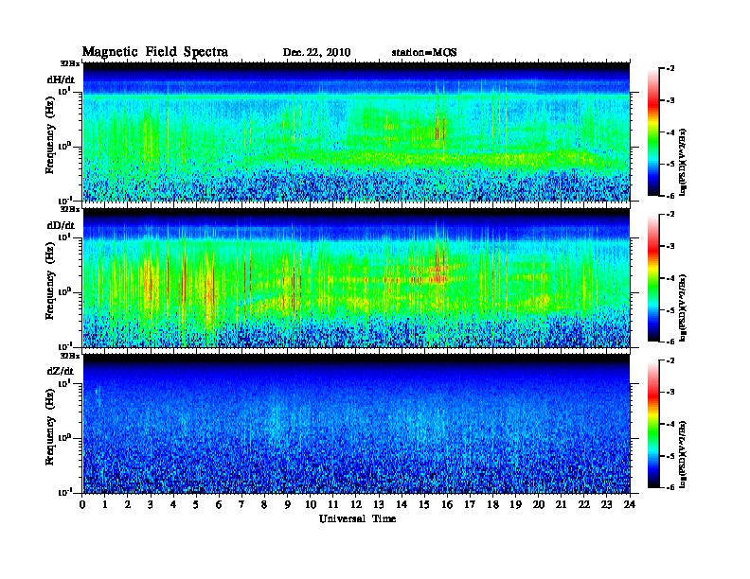Click the -6 value on dZ/dt color scale
Screen dimensions: 750x579
(671, 487)
